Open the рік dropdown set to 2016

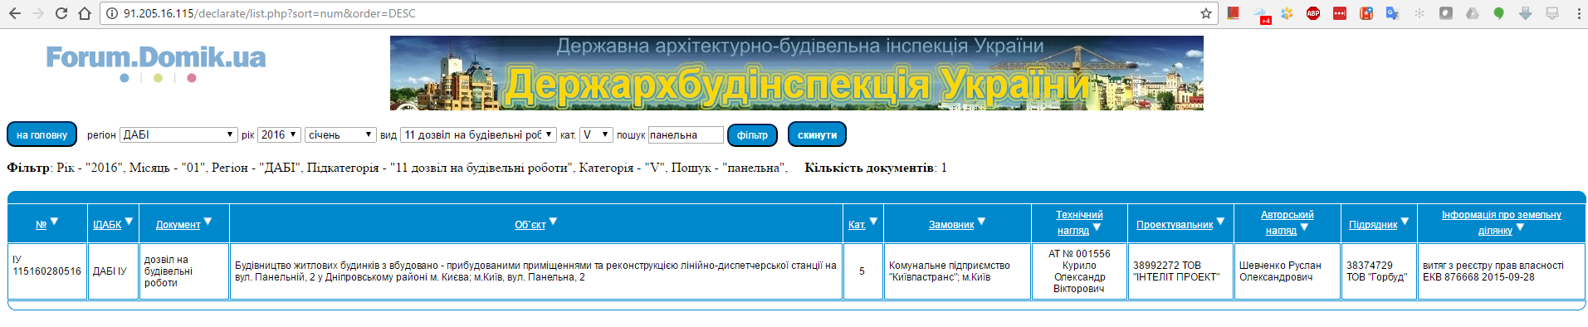click(x=279, y=134)
